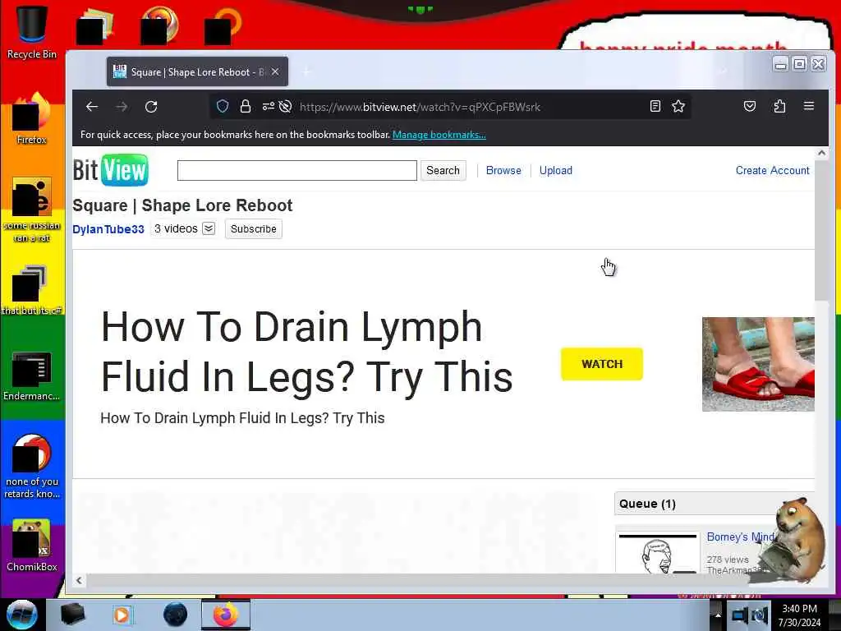Expand the 3 videos dropdown arrow
Screen dimensions: 841x631
[209, 228]
